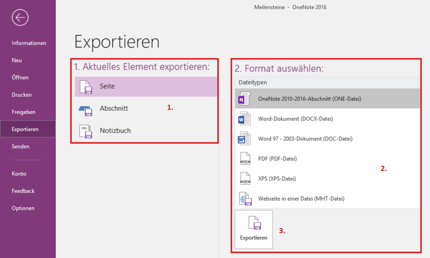Select Öffnen from the backstage menu
Image resolution: width=430 pixels, height=258 pixels.
pos(20,77)
